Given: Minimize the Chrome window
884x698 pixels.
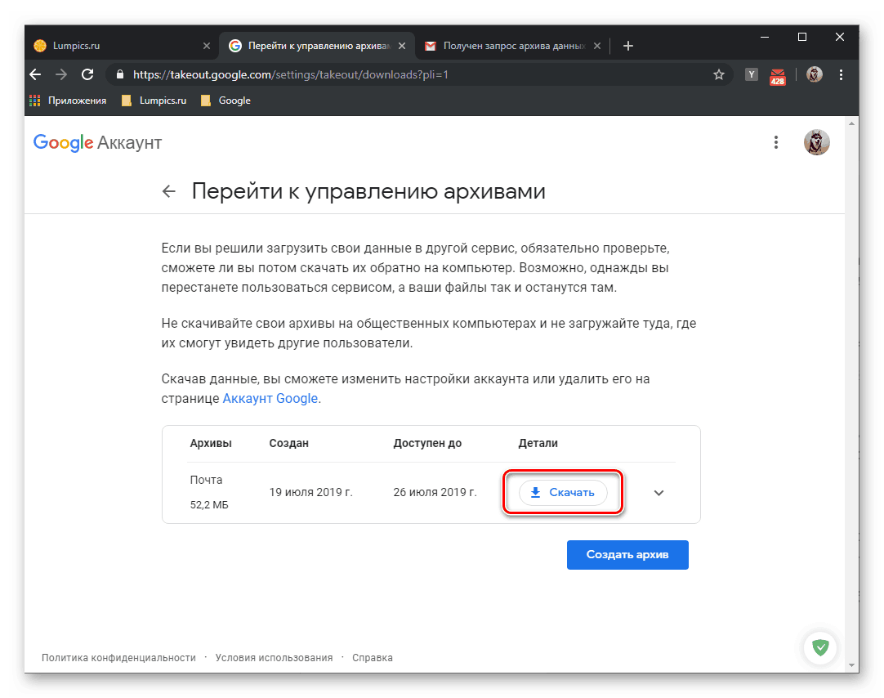Looking at the screenshot, I should 765,38.
